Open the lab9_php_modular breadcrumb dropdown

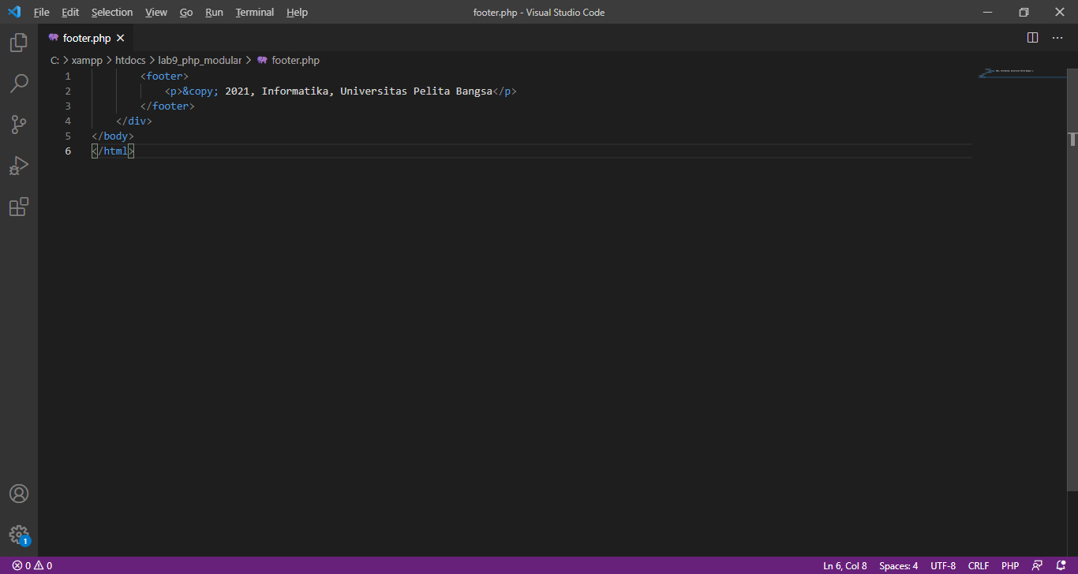coord(200,60)
